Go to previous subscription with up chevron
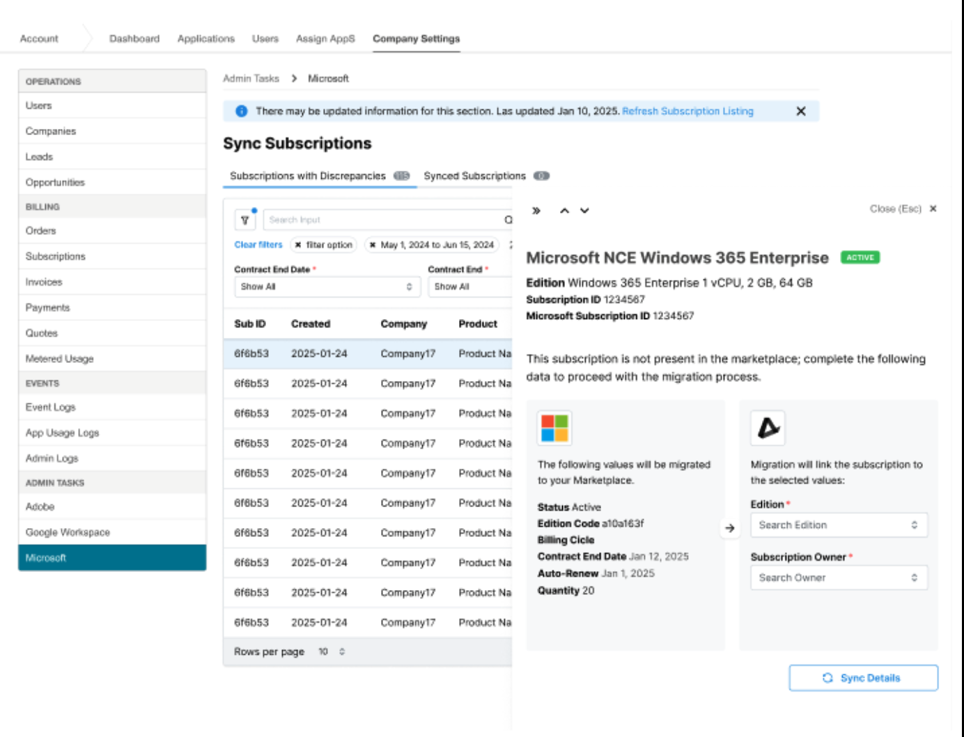 564,210
